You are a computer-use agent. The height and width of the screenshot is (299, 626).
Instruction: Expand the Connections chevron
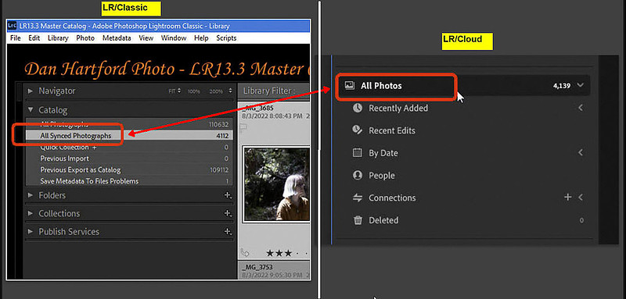(x=581, y=197)
